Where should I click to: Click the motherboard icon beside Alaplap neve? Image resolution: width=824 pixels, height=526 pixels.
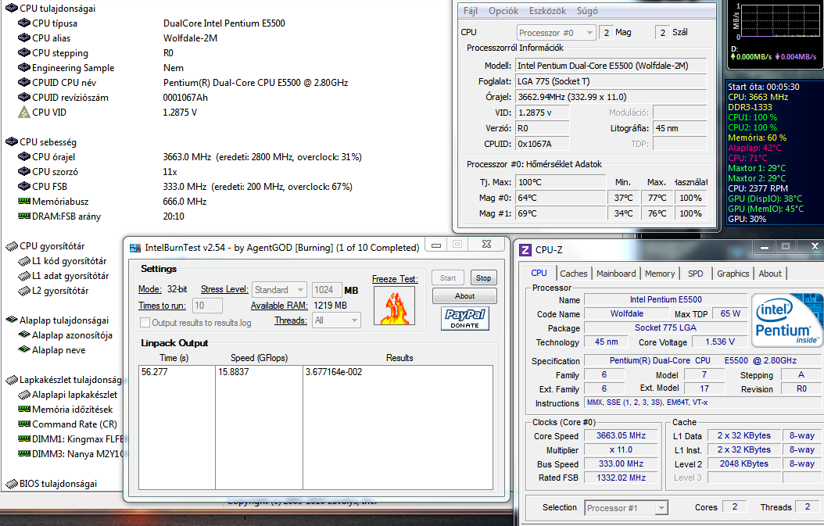[x=24, y=349]
